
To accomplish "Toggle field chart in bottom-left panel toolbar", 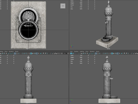I will pyautogui.click(x=22, y=53).
